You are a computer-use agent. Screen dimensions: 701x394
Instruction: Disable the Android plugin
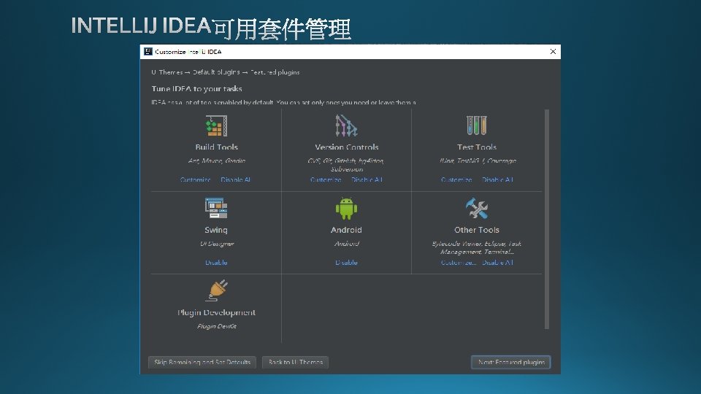click(346, 262)
